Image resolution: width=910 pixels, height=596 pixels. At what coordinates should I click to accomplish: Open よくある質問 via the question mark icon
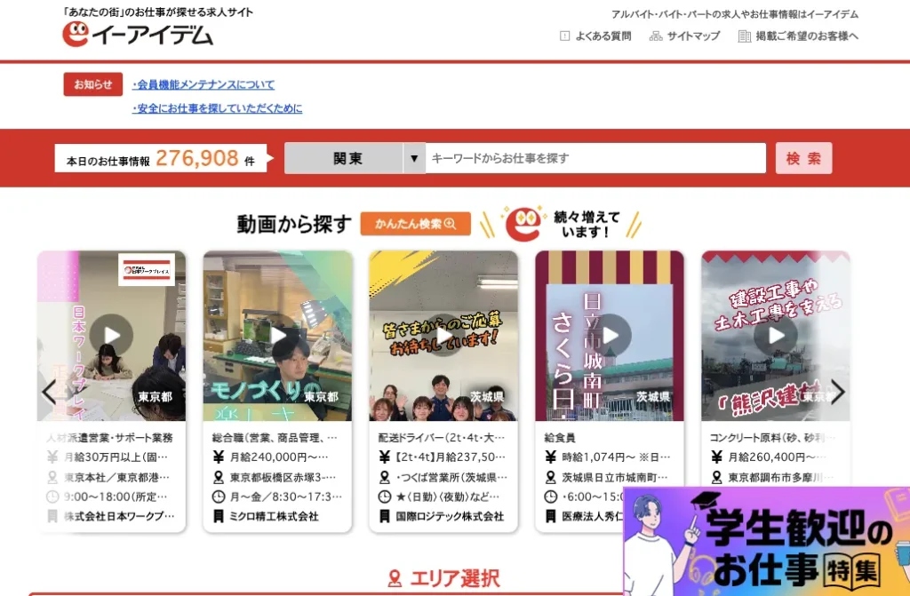(563, 36)
